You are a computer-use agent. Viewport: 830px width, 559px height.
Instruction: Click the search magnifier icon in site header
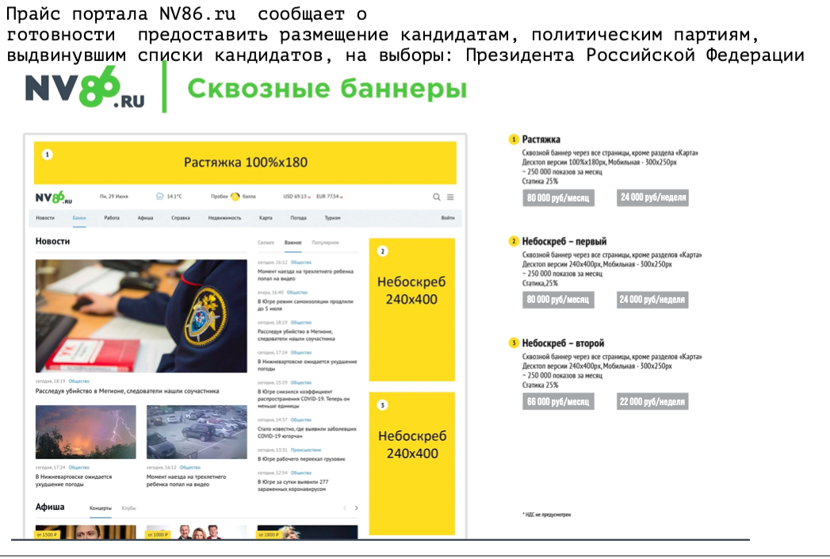pos(437,197)
